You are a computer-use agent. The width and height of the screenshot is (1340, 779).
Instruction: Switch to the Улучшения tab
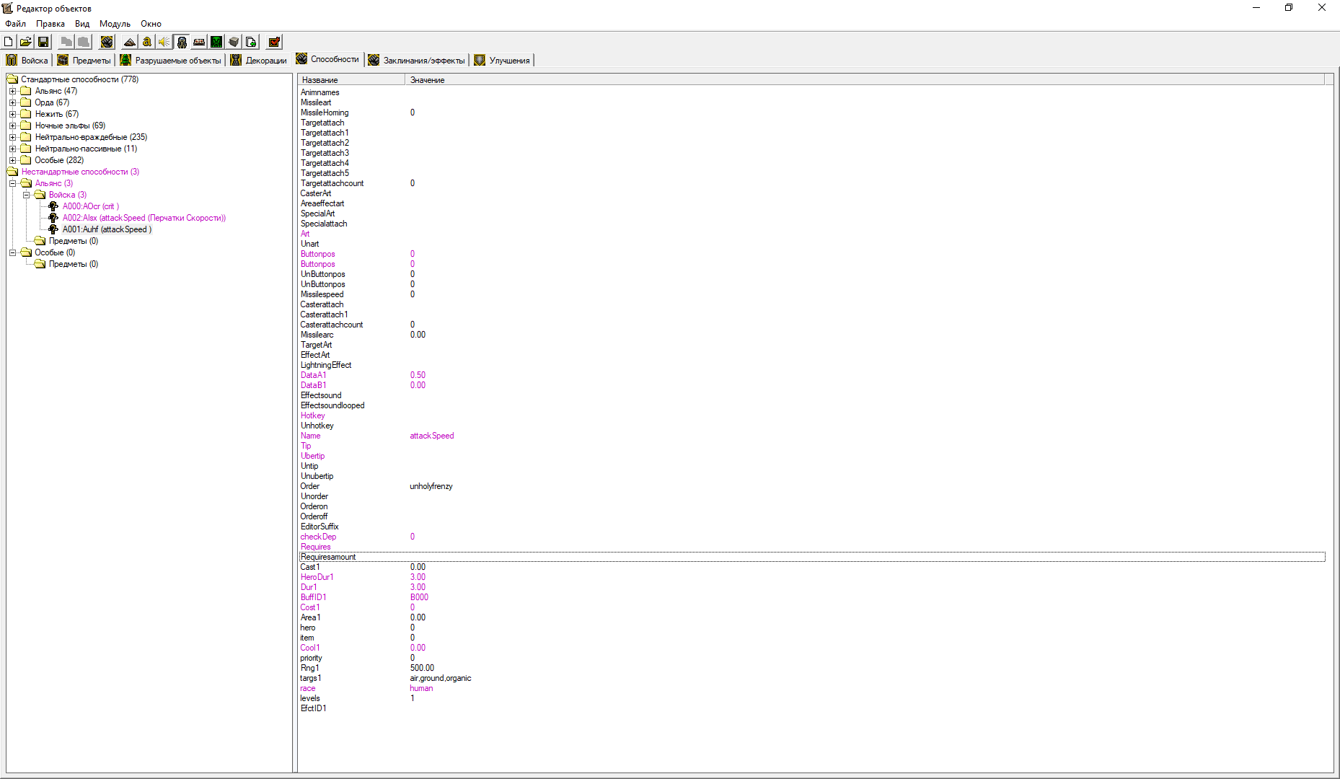coord(503,61)
